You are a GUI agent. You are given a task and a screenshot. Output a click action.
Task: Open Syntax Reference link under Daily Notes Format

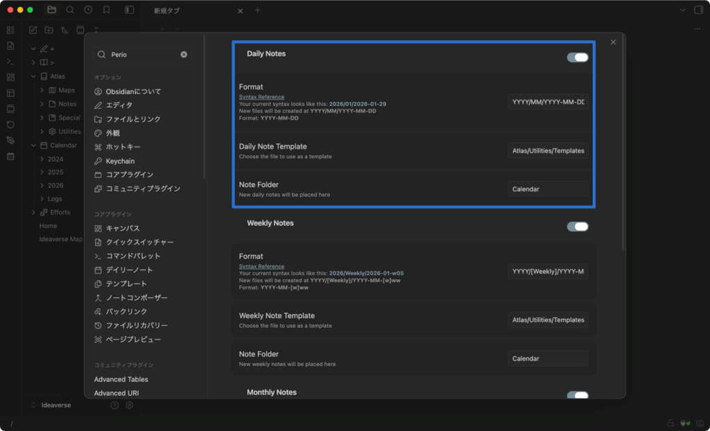point(261,97)
